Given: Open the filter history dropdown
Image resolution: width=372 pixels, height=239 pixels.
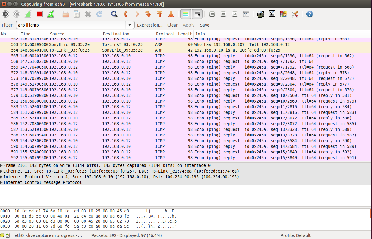Looking at the screenshot, I should pyautogui.click(x=130, y=25).
